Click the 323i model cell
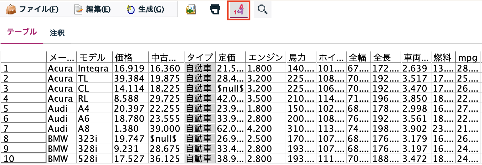Screen dimensions: 482x165 click(x=95, y=138)
